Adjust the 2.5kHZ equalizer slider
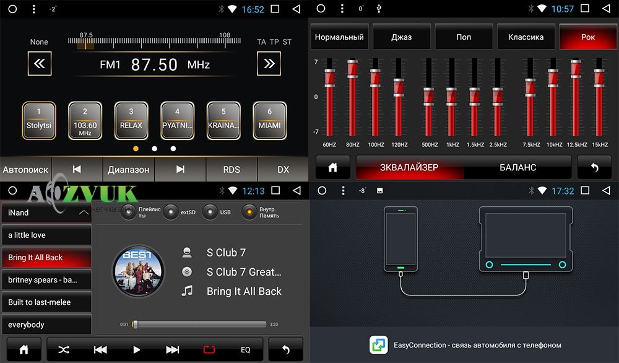 (x=498, y=97)
